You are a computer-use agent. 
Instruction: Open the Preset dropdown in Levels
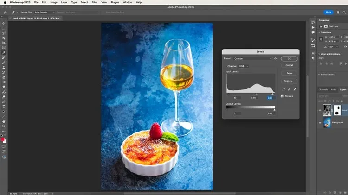click(x=253, y=59)
